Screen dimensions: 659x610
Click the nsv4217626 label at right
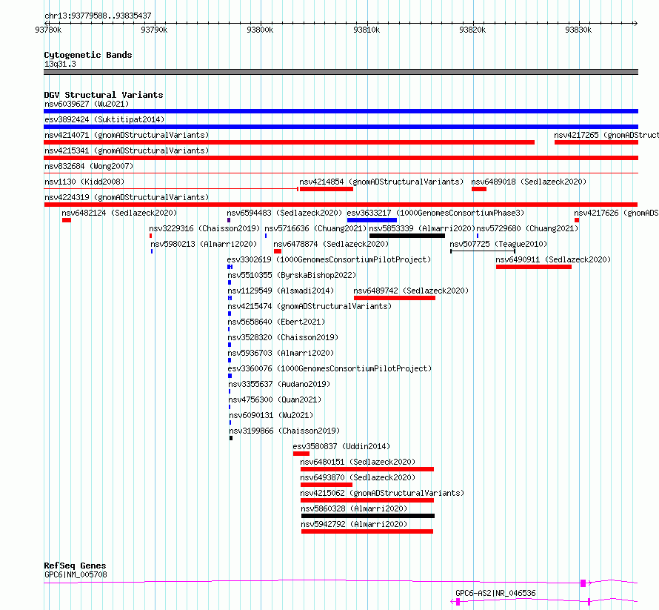[x=616, y=213]
